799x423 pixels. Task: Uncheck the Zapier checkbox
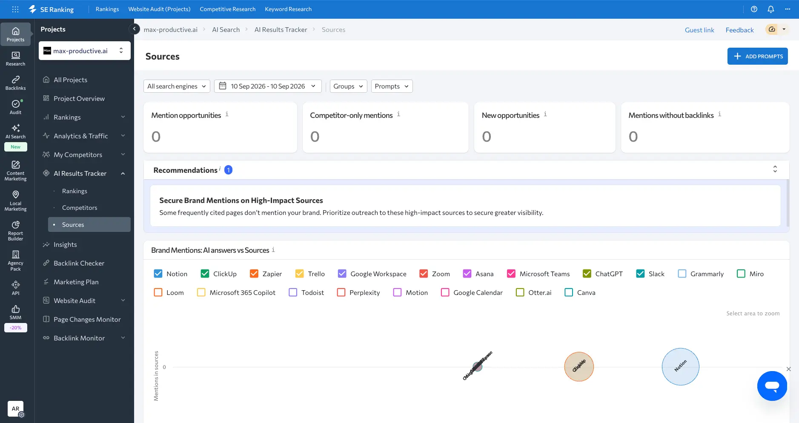pyautogui.click(x=254, y=274)
